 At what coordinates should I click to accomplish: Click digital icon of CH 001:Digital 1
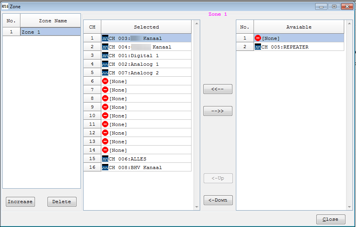tap(105, 56)
